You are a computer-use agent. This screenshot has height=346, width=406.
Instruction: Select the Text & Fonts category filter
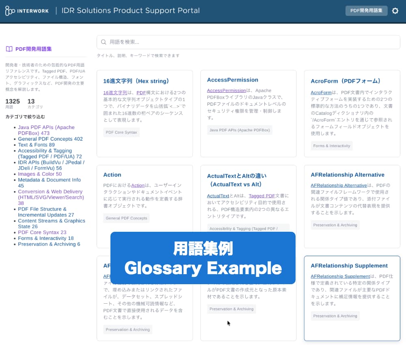point(36,145)
